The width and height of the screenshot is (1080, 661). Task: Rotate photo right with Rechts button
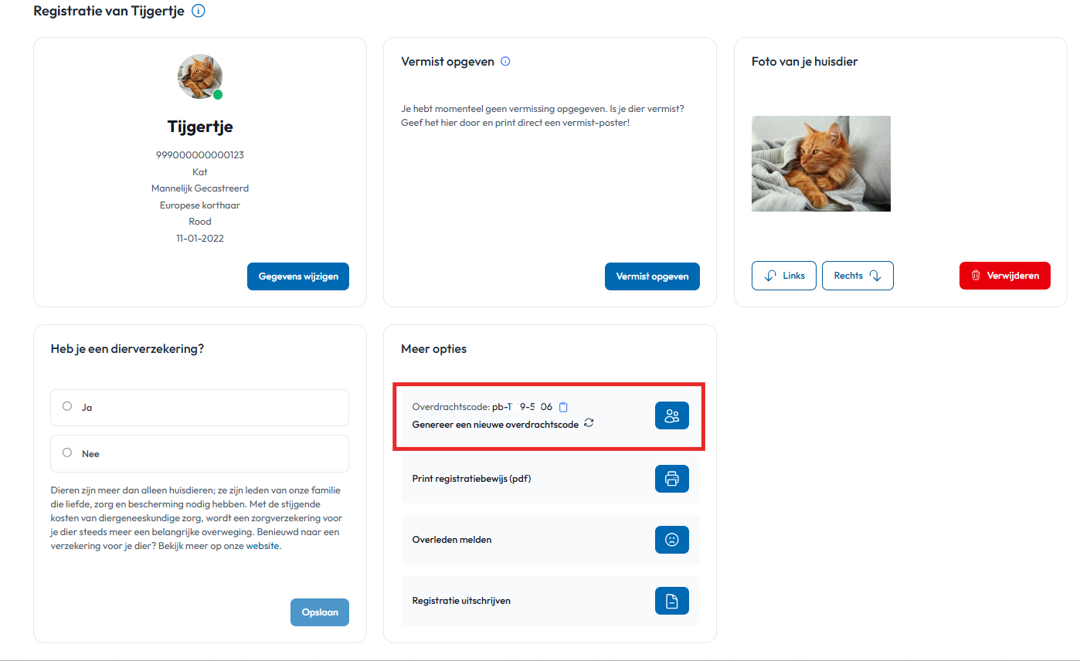[x=858, y=276]
